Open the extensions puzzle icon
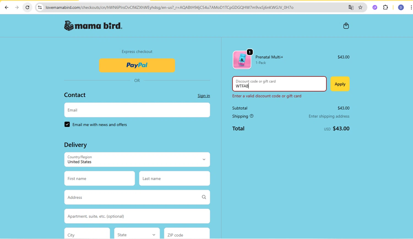This screenshot has width=413, height=239. click(385, 7)
